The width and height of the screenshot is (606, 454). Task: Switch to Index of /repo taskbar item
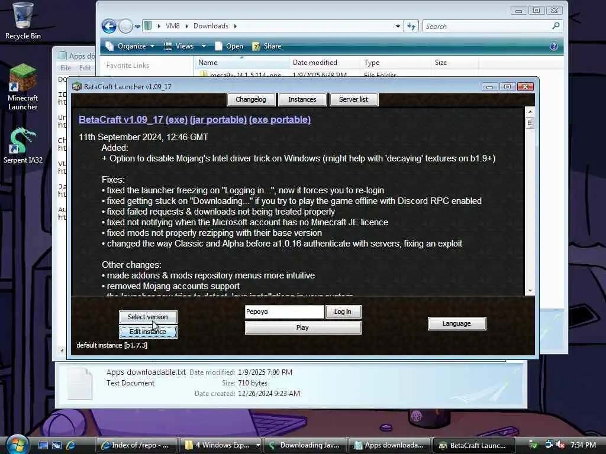[x=136, y=446]
